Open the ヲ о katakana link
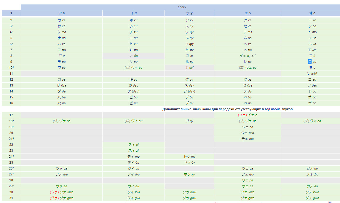 click(x=310, y=68)
